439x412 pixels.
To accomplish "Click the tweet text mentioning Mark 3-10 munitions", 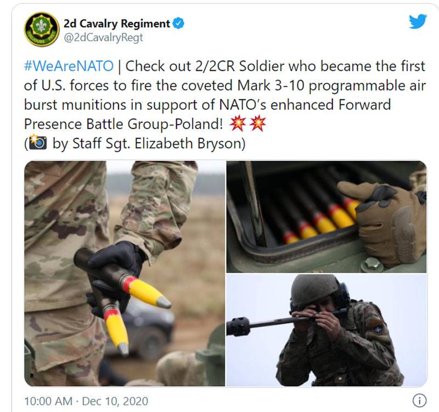I will pos(225,95).
